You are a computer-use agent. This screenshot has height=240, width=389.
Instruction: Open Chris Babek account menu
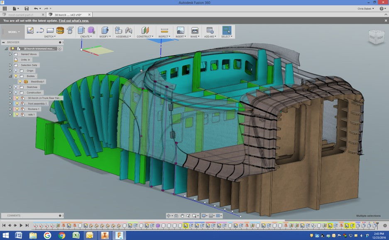(x=366, y=9)
